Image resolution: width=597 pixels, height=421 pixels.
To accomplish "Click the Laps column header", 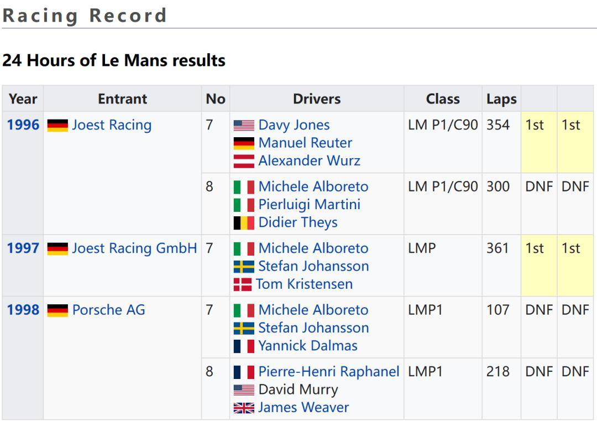I will click(x=501, y=99).
